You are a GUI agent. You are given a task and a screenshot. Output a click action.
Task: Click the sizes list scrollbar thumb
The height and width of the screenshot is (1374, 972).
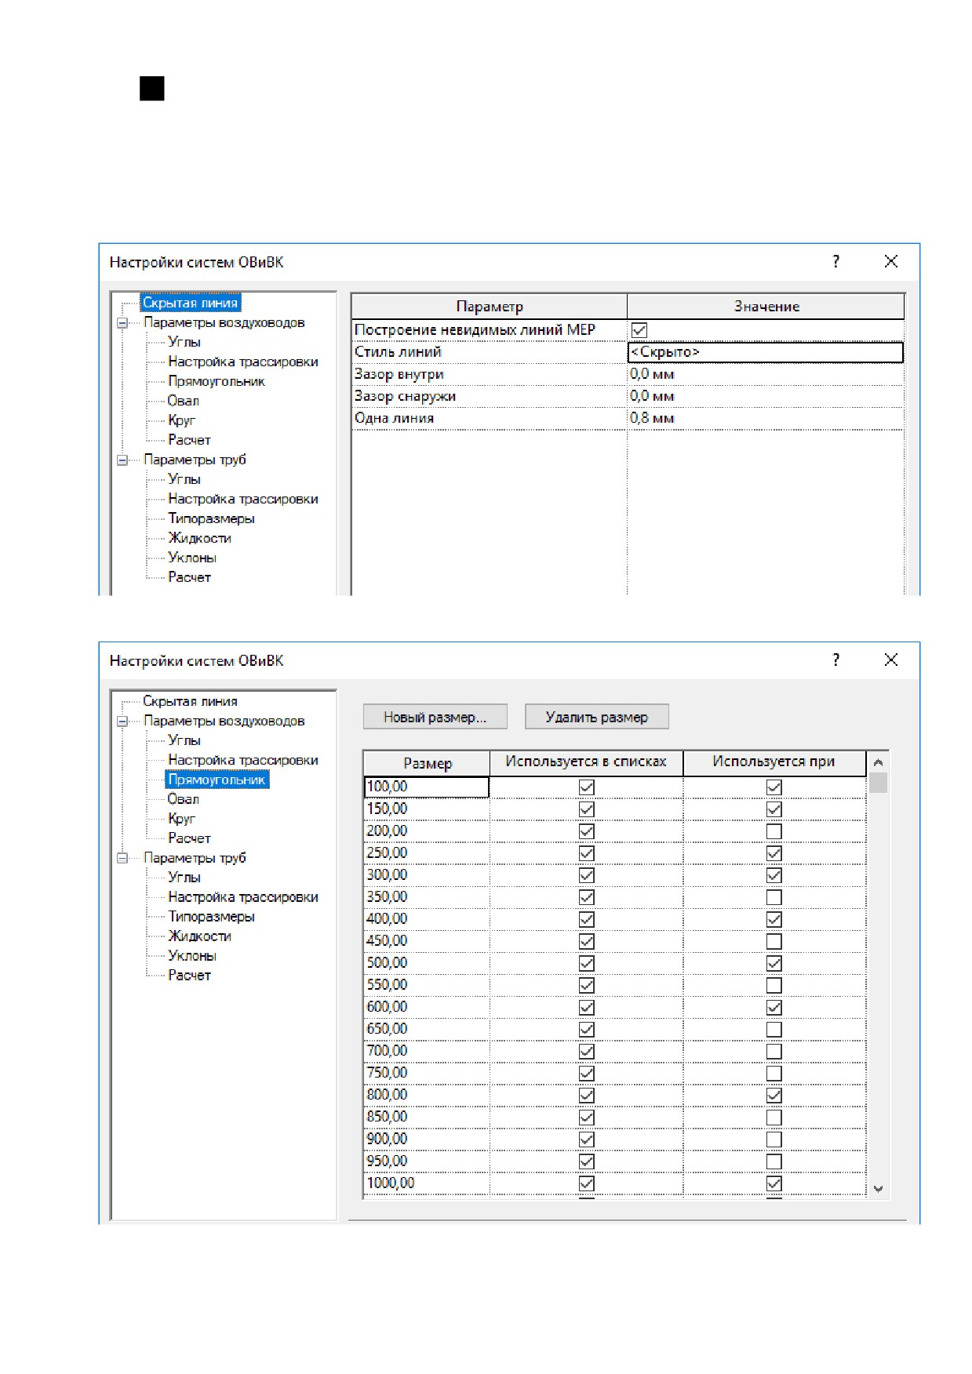878,783
